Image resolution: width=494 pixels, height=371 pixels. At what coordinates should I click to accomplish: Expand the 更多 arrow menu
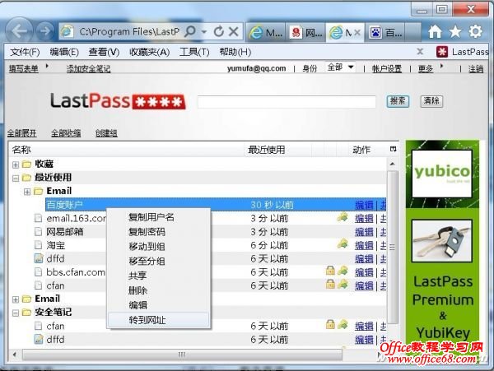[x=441, y=67]
